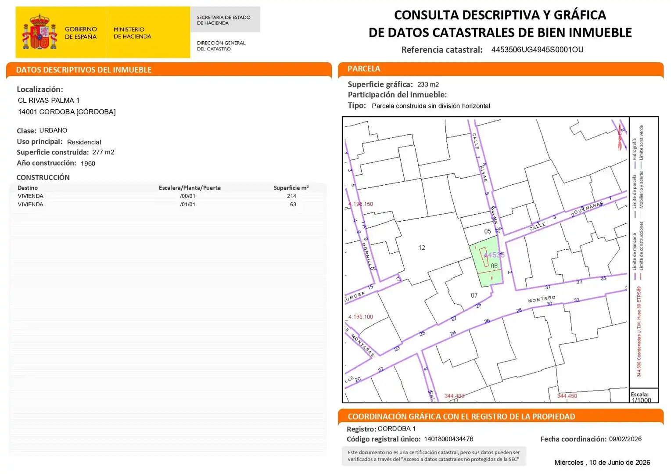Screen dimensions: 671x474
Task: Click the coordination date 09/02/2026
Action: [x=625, y=439]
